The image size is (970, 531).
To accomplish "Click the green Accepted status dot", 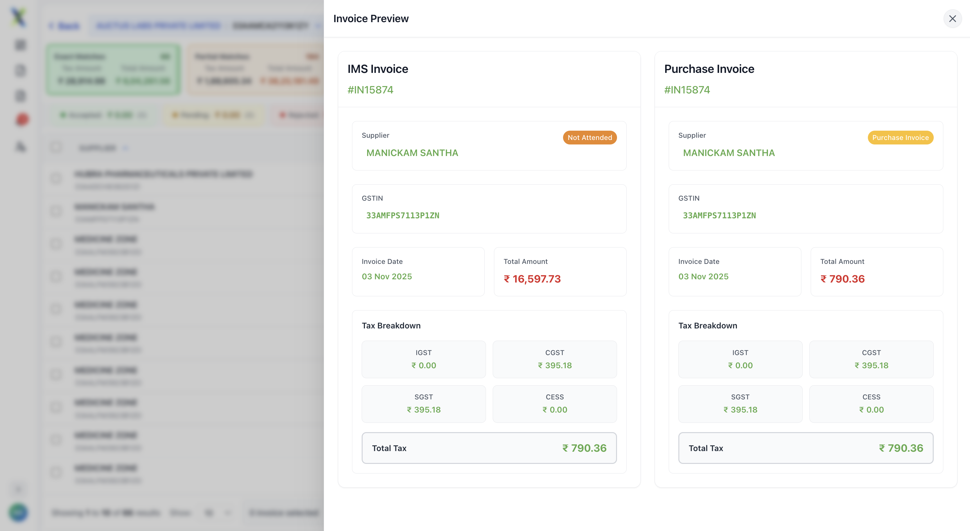I will point(64,115).
